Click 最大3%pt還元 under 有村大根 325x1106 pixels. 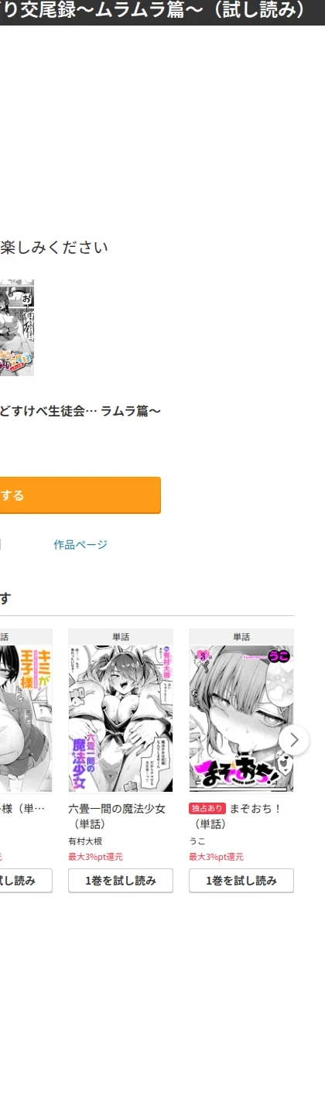pos(95,857)
